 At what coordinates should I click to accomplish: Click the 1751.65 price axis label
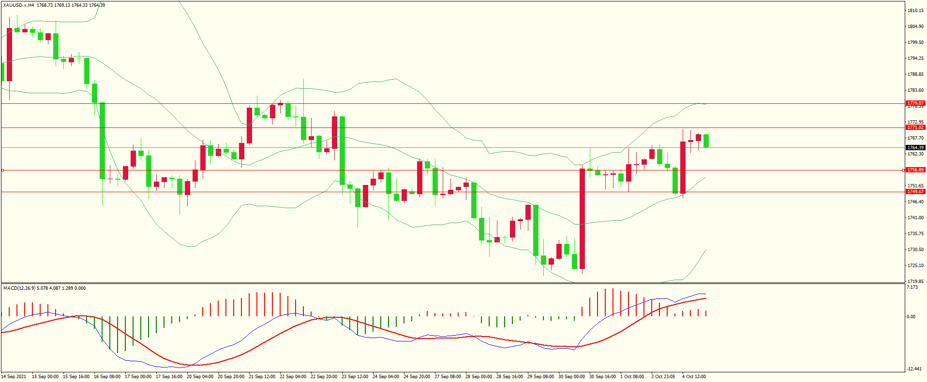tap(915, 186)
